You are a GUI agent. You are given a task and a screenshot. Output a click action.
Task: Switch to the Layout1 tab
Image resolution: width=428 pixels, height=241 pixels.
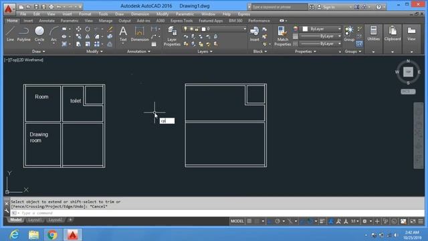pyautogui.click(x=34, y=220)
